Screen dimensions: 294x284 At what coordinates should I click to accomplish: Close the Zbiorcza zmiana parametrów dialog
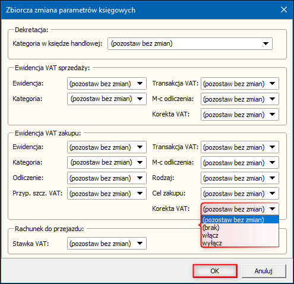[x=284, y=10]
